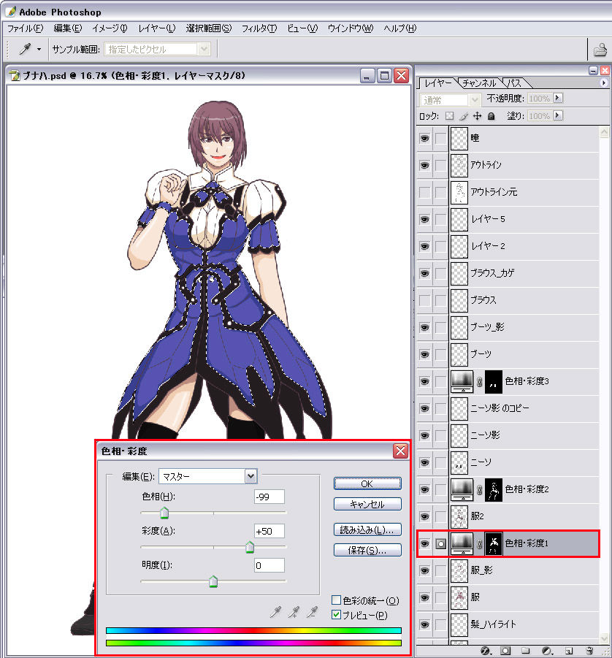This screenshot has width=612, height=658.
Task: Open the 不透明度 value slider arrow
Action: click(x=558, y=100)
